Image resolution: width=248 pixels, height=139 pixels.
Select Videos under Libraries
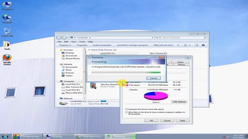click(69, 76)
